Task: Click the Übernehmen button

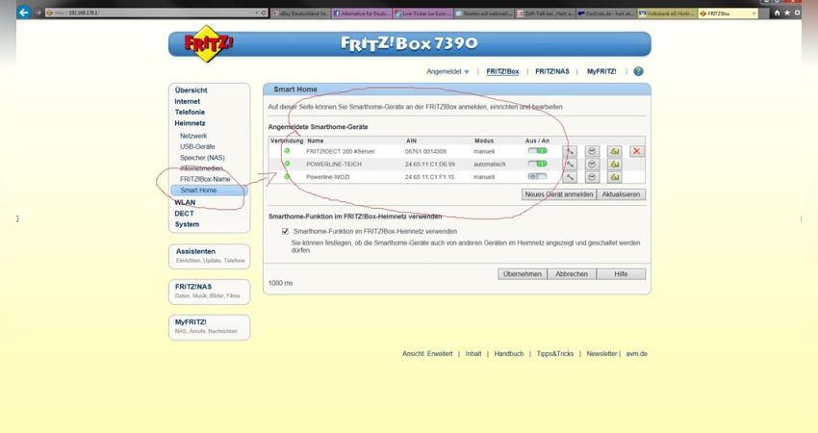Action: point(523,274)
